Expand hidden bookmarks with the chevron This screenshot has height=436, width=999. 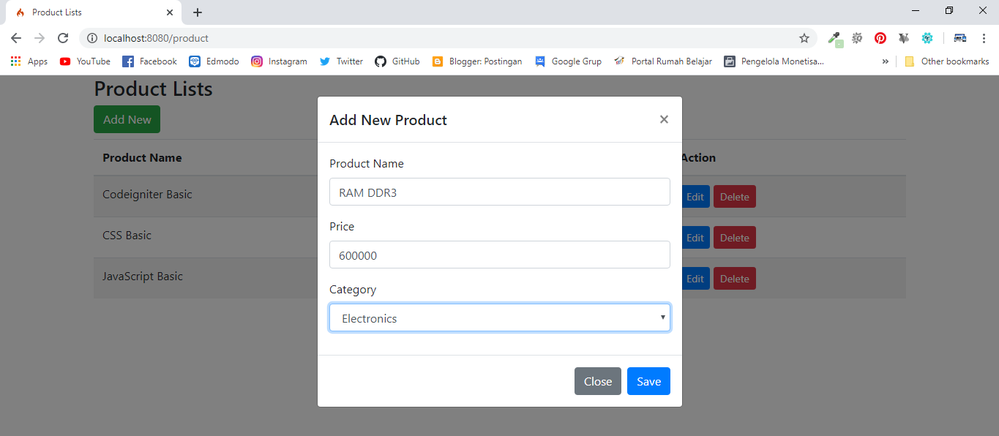(x=885, y=61)
